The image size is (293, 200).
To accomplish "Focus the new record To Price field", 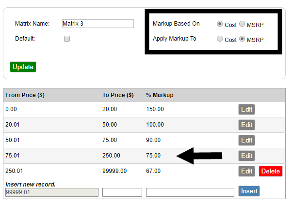I will click(x=122, y=192).
